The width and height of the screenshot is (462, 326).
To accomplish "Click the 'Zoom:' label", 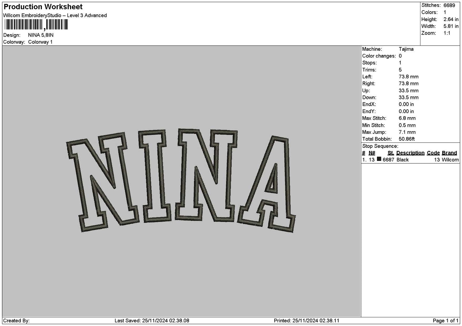I will pyautogui.click(x=429, y=33).
